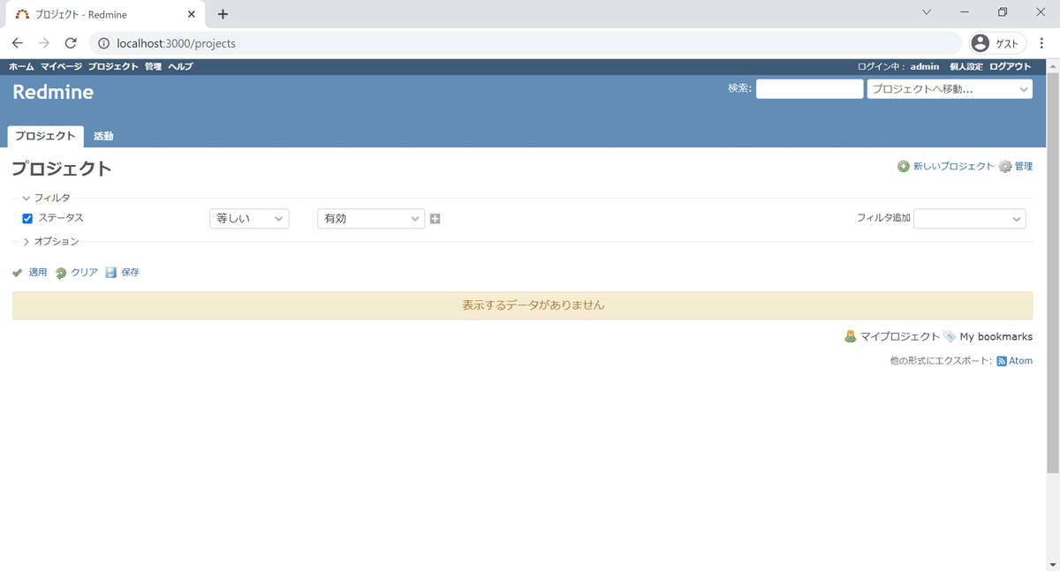This screenshot has width=1060, height=571.
Task: Click the gear administration icon
Action: tap(1005, 167)
